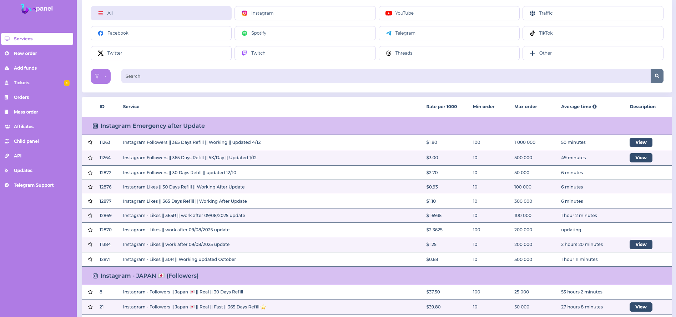
Task: Collapse Instagram Emergency after Update section
Action: point(152,126)
